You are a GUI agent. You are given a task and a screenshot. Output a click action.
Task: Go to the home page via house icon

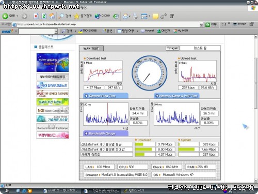point(52,16)
